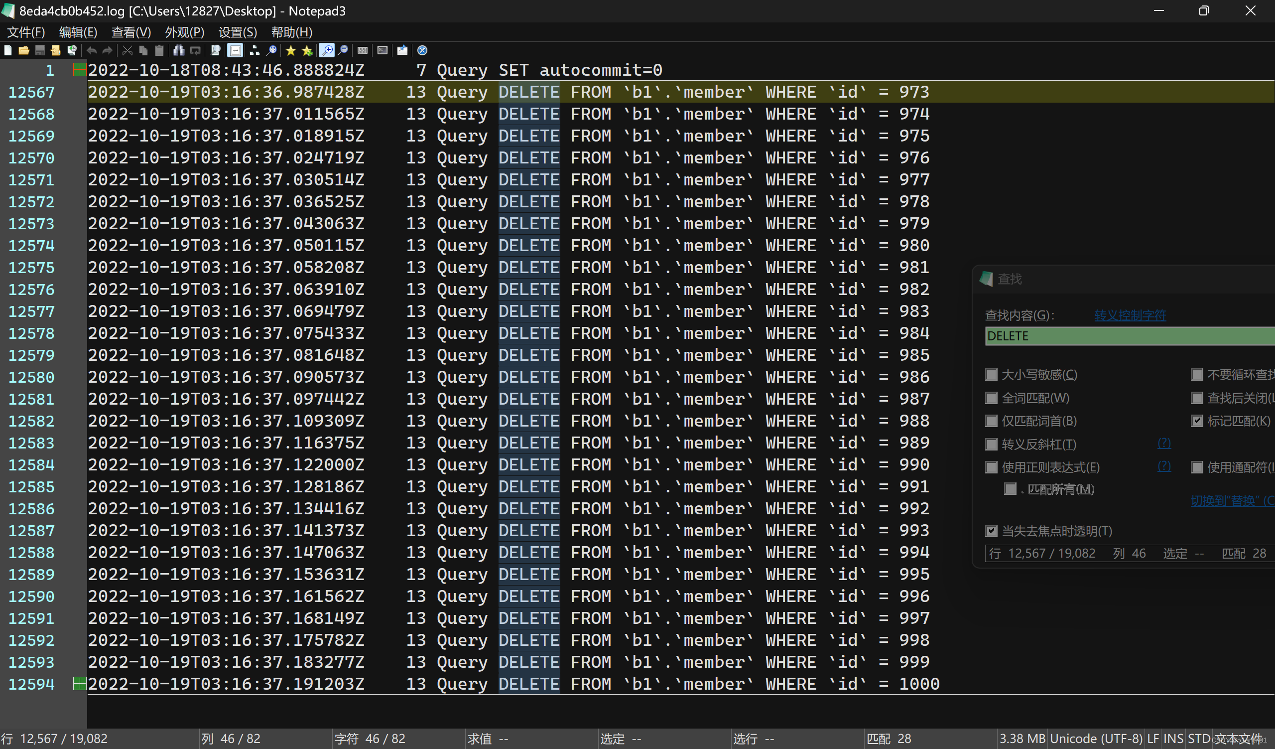Click the Always On Top pin icon
The height and width of the screenshot is (749, 1275).
(x=402, y=50)
